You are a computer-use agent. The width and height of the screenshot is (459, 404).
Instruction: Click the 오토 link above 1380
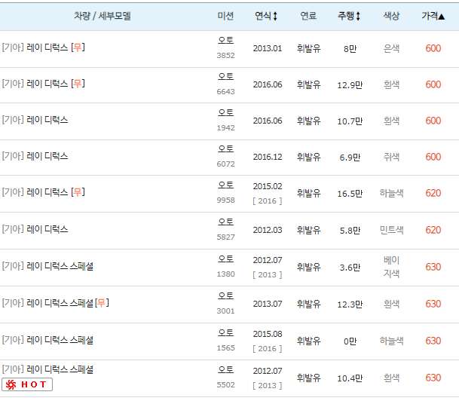(x=225, y=259)
